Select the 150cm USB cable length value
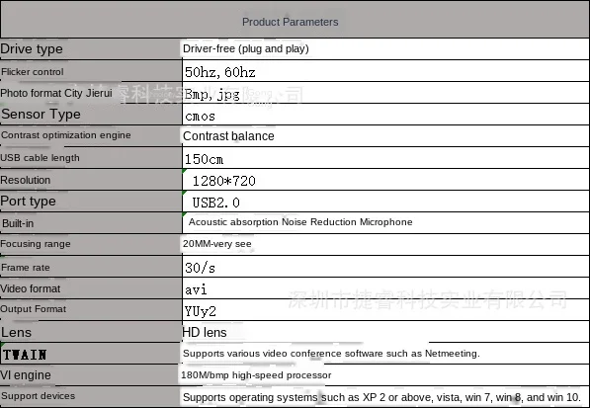This screenshot has width=590, height=408. (x=204, y=159)
